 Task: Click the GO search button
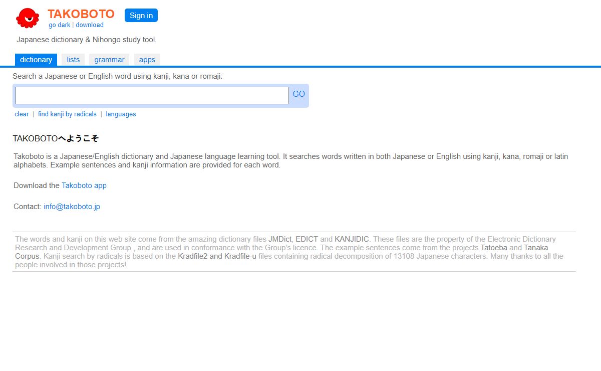[x=298, y=94]
